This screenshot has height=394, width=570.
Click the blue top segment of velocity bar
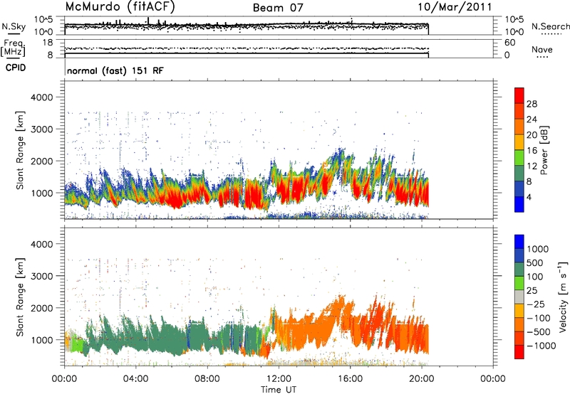coord(519,242)
